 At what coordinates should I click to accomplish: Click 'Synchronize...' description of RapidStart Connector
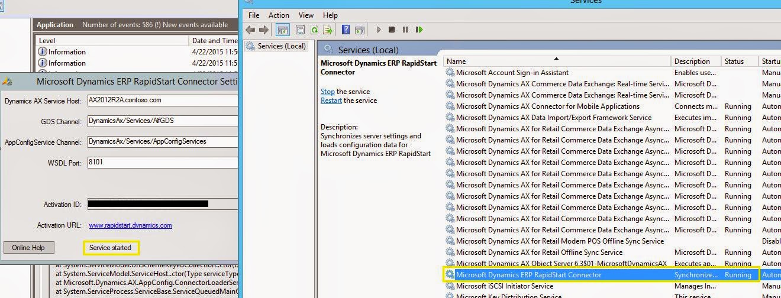click(x=696, y=275)
